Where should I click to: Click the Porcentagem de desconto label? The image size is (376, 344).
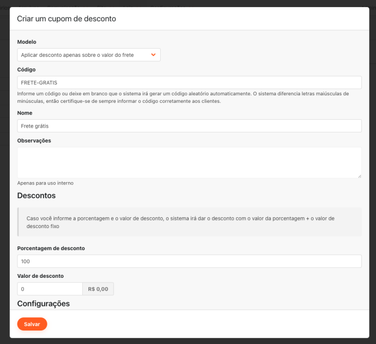[x=51, y=248]
